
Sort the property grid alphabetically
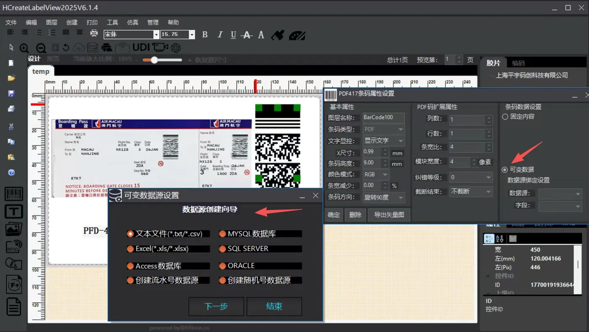[500, 239]
